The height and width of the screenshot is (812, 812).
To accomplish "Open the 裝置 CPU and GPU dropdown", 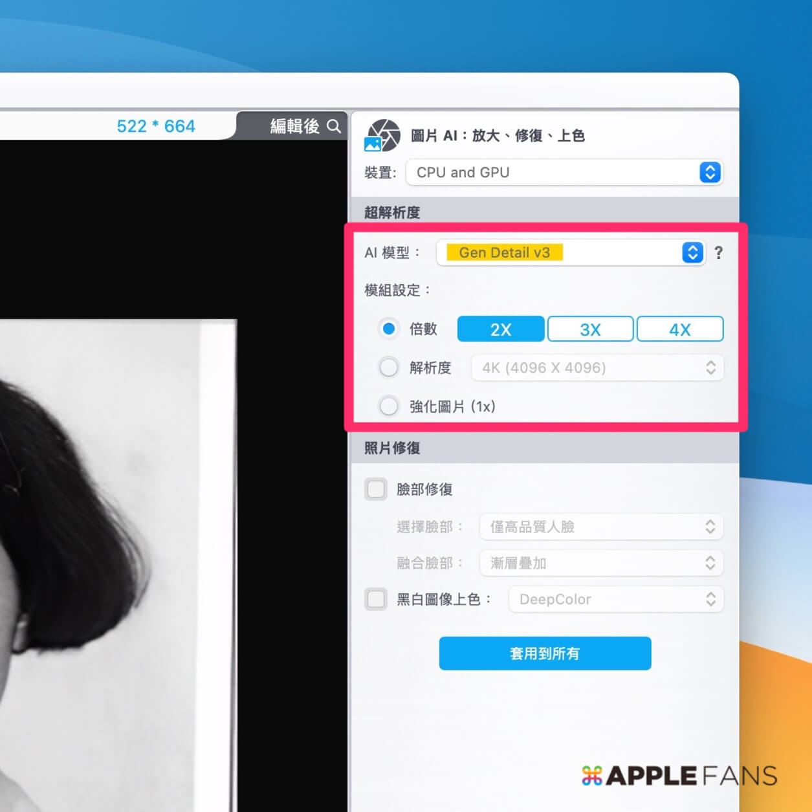I will (564, 173).
